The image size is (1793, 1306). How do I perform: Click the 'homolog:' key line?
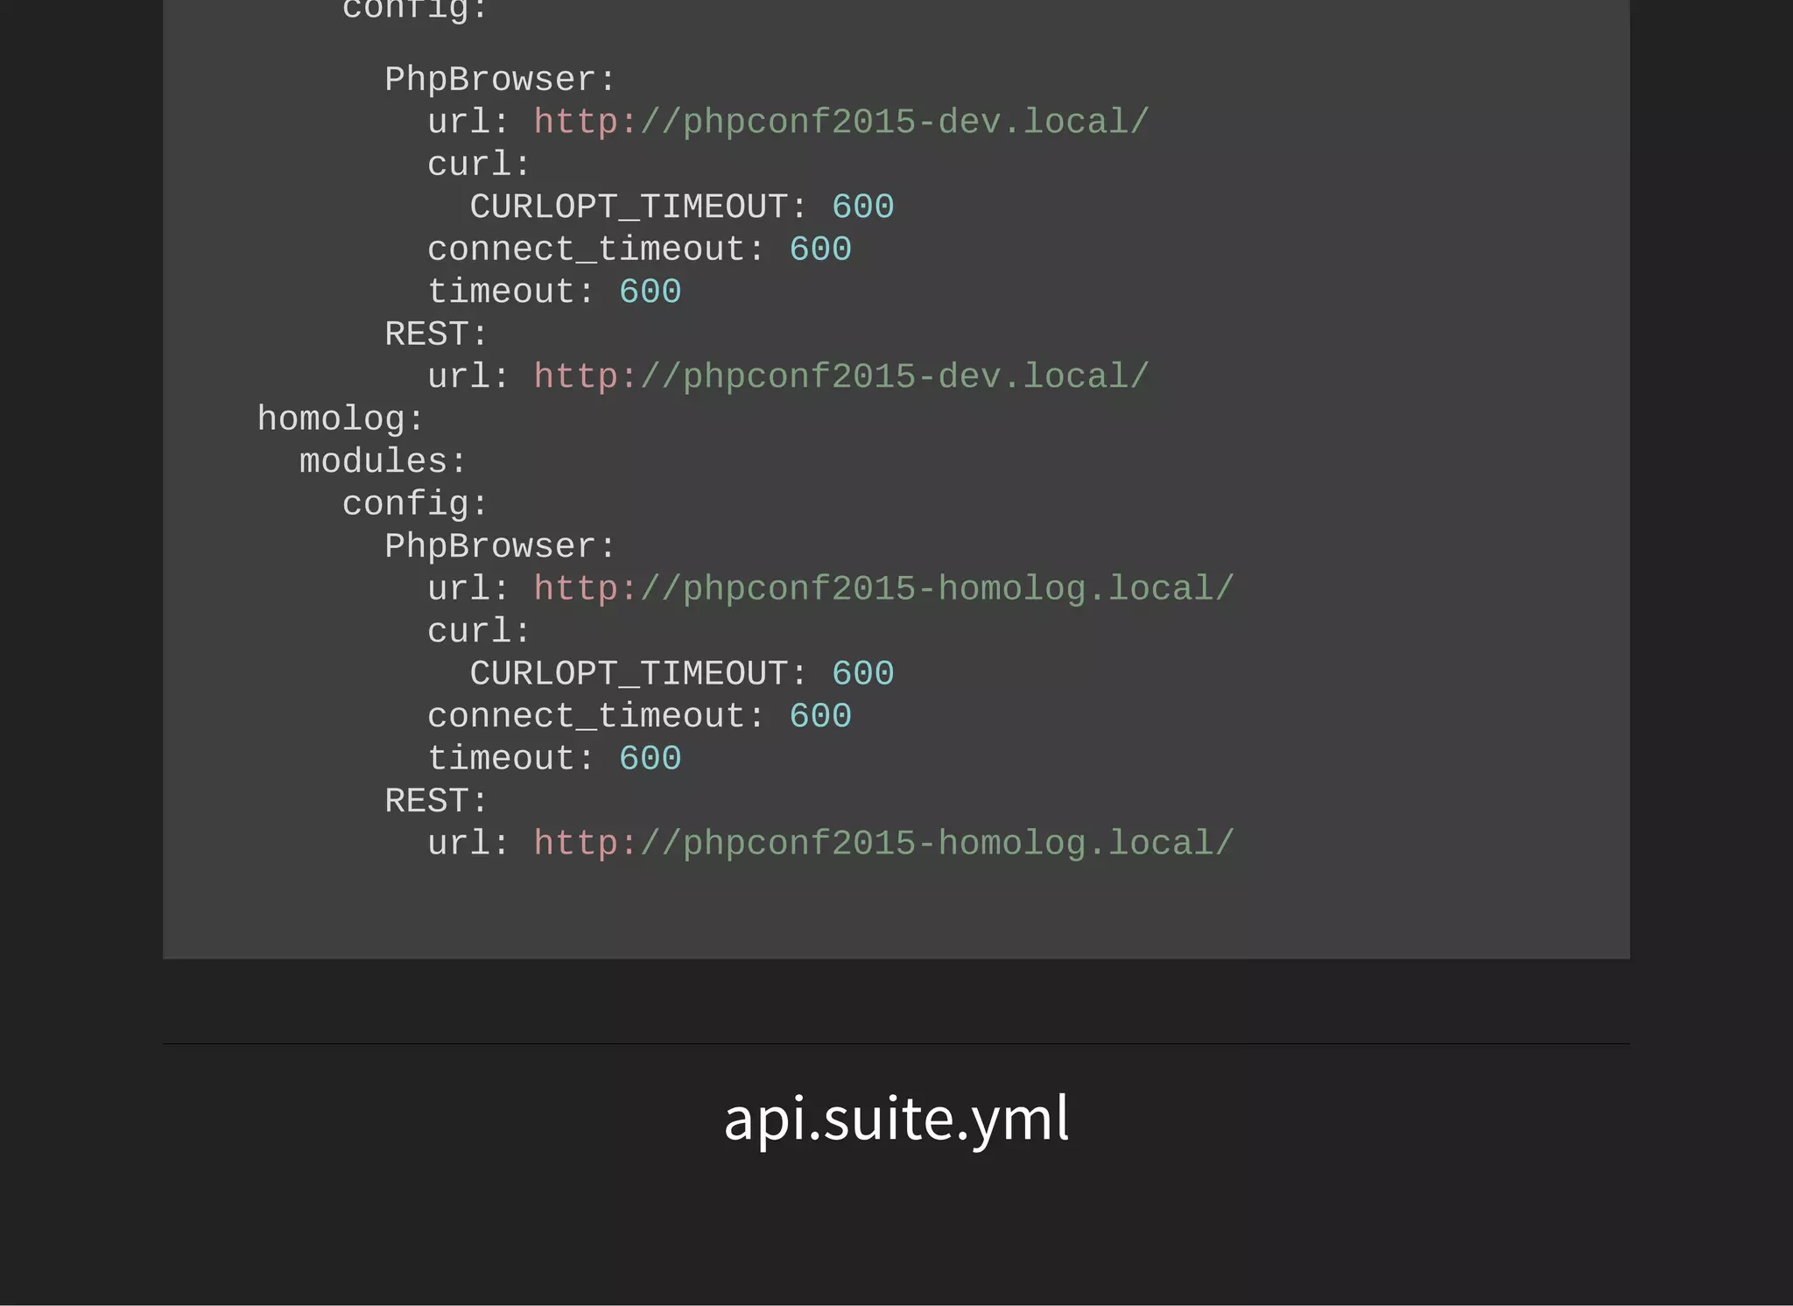pyautogui.click(x=341, y=419)
